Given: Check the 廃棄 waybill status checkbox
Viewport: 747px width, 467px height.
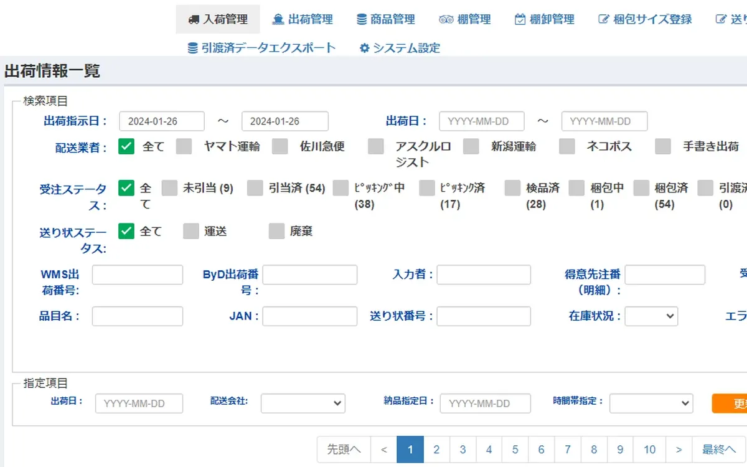Looking at the screenshot, I should tap(276, 231).
